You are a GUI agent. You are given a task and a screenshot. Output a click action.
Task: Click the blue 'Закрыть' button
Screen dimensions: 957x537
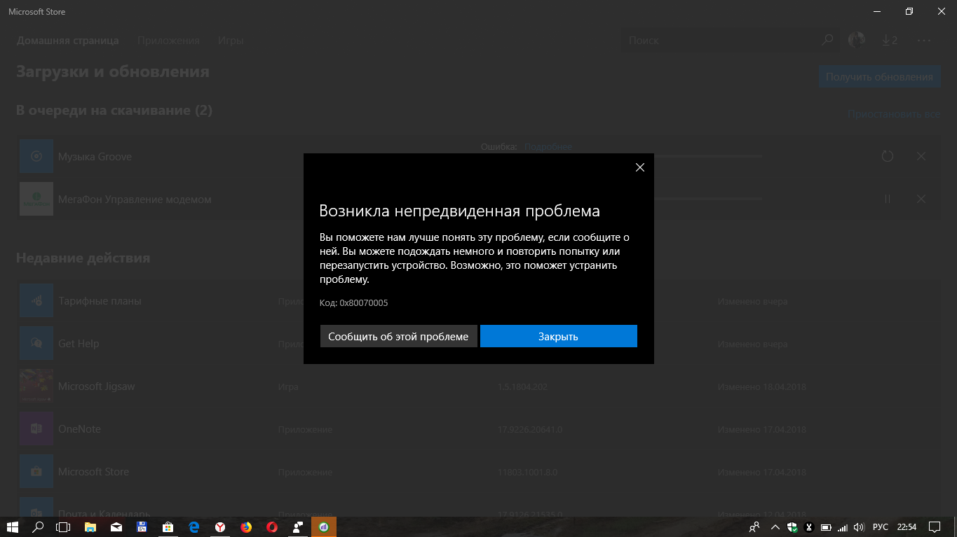point(558,336)
